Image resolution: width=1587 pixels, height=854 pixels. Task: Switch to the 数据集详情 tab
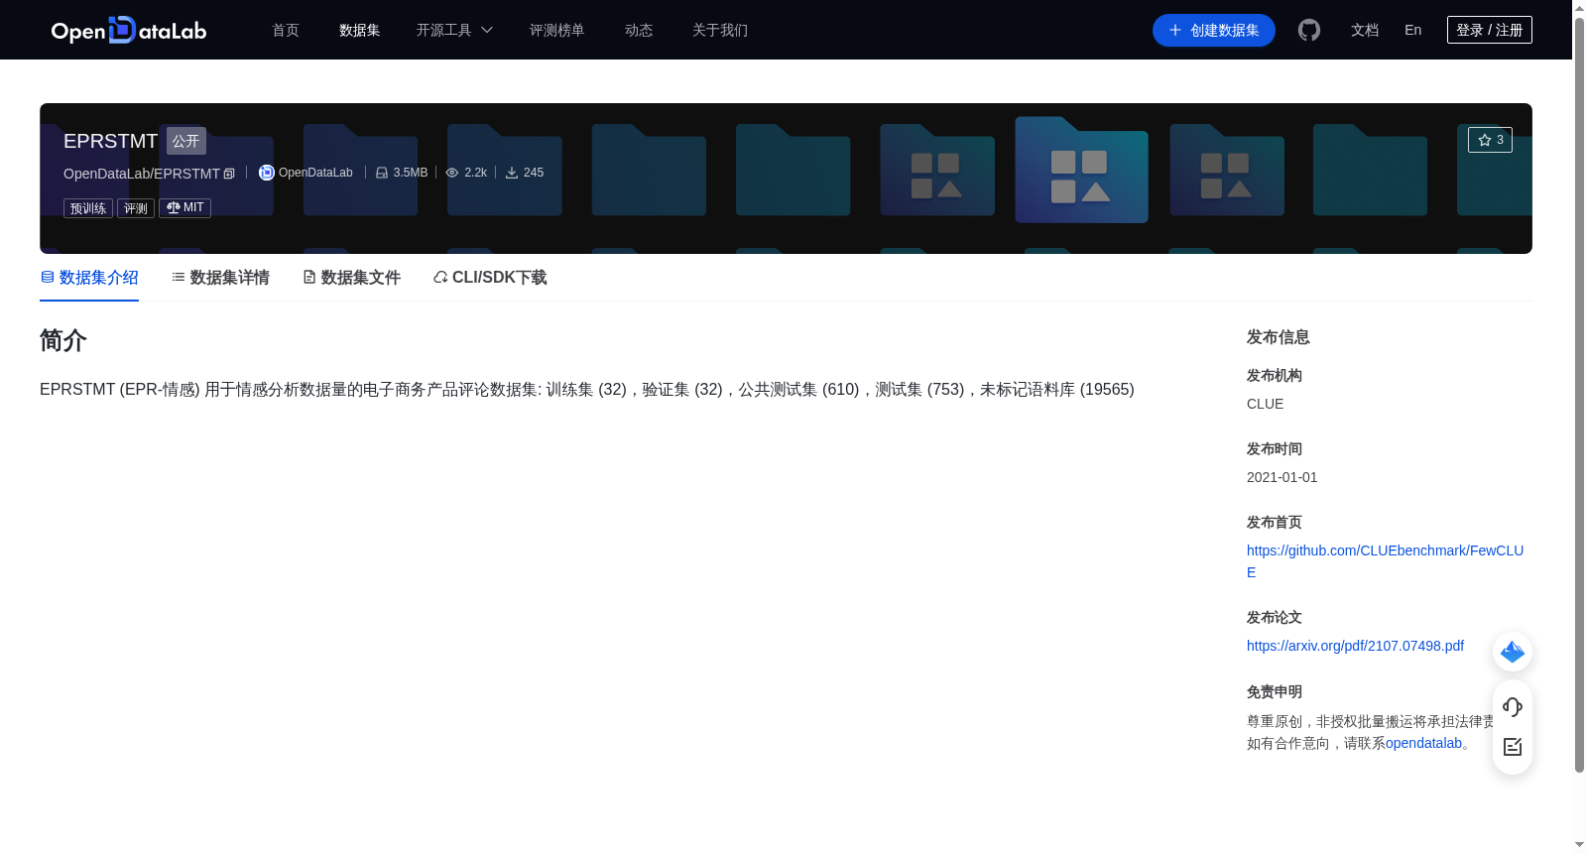tap(220, 278)
